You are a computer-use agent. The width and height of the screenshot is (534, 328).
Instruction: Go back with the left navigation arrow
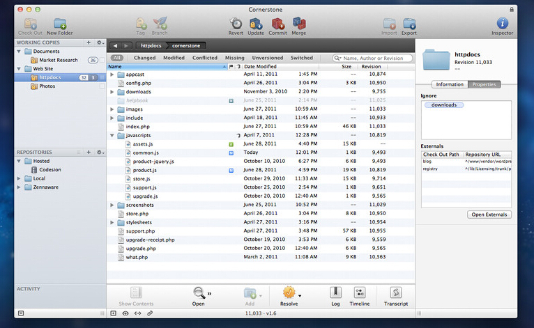pos(115,45)
